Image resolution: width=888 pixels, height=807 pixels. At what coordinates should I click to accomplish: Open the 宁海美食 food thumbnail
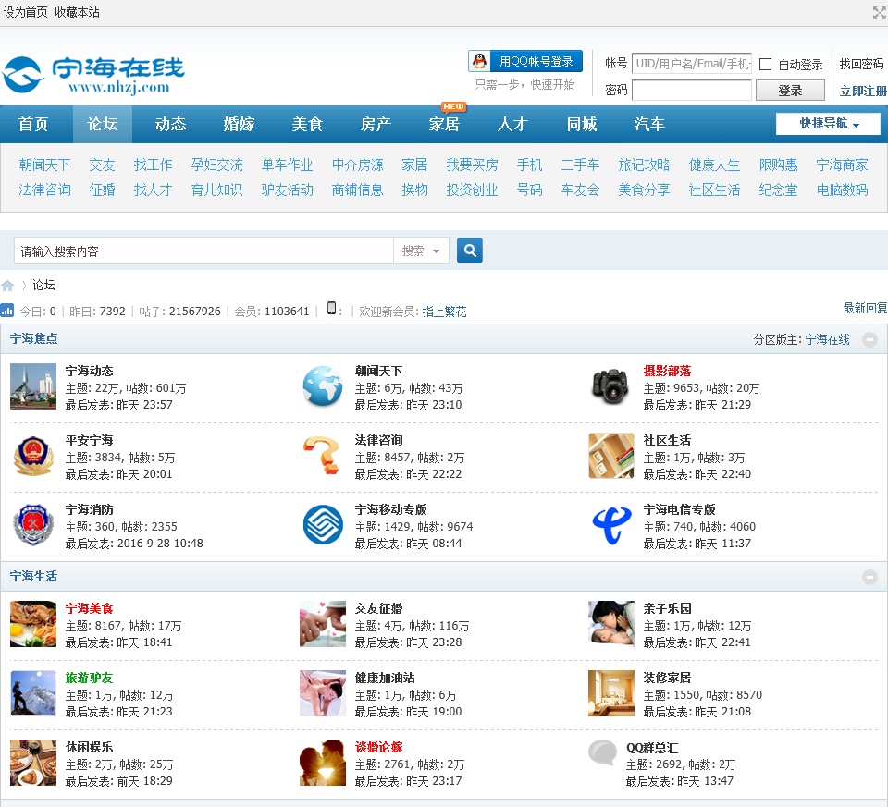pos(33,624)
